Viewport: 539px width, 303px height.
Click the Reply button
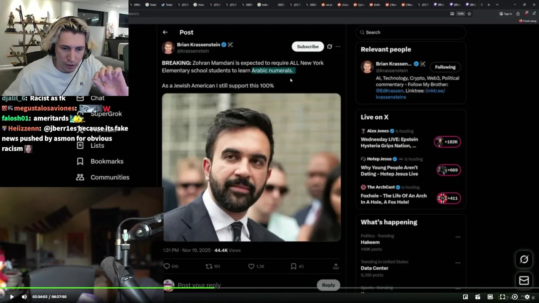tap(328, 285)
